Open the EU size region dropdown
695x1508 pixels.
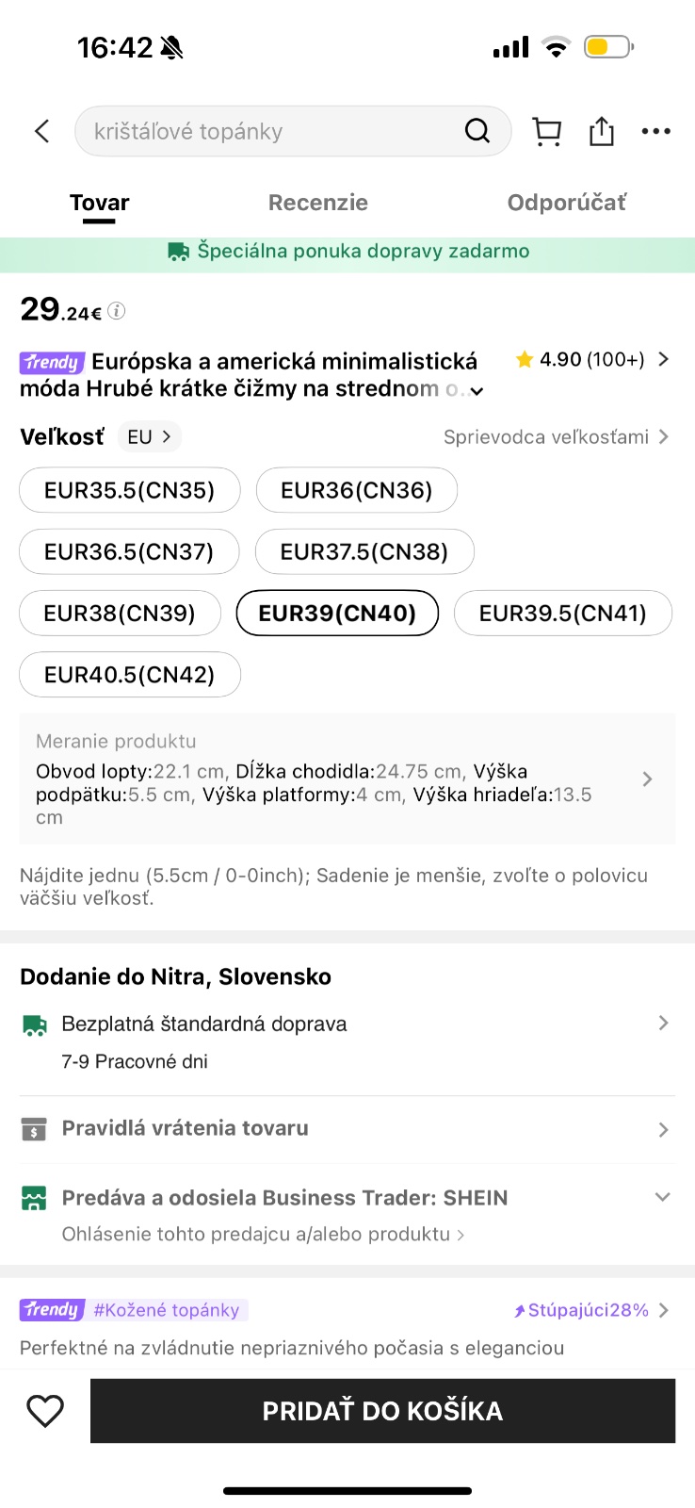[x=150, y=436]
